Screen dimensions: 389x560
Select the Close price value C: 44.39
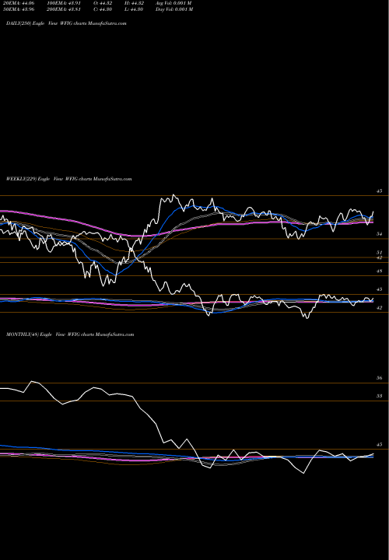click(x=103, y=9)
